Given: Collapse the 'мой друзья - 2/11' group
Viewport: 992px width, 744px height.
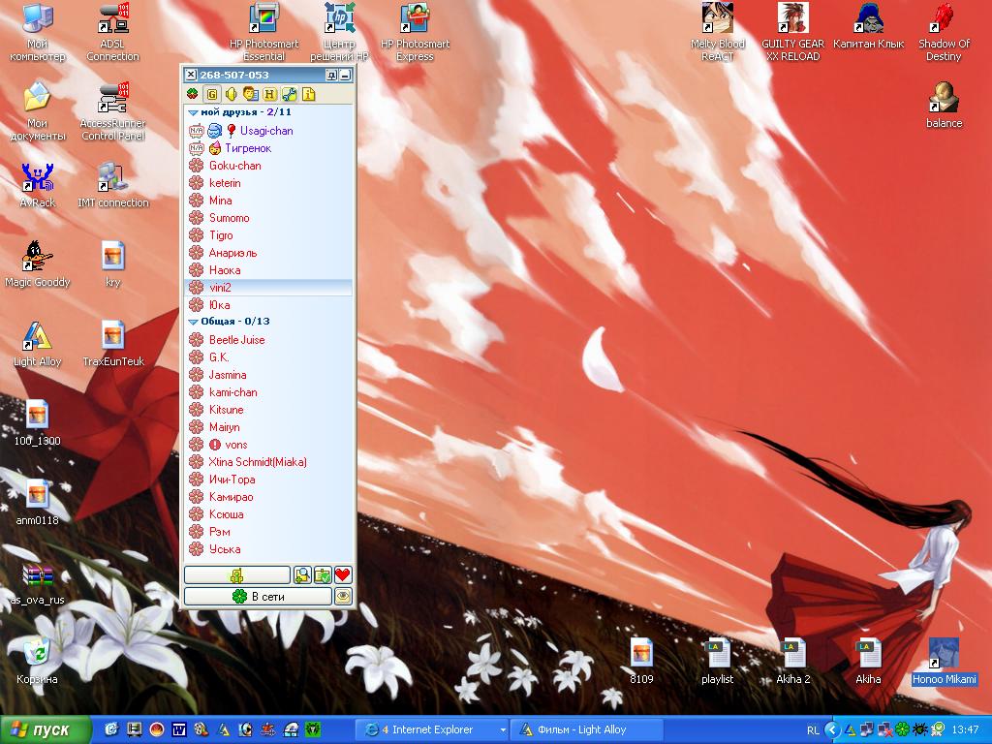Looking at the screenshot, I should point(193,112).
